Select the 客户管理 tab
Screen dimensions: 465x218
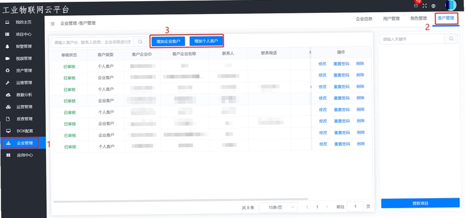pyautogui.click(x=446, y=19)
